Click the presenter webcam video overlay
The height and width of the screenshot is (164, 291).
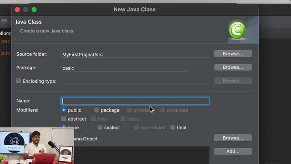point(37,146)
